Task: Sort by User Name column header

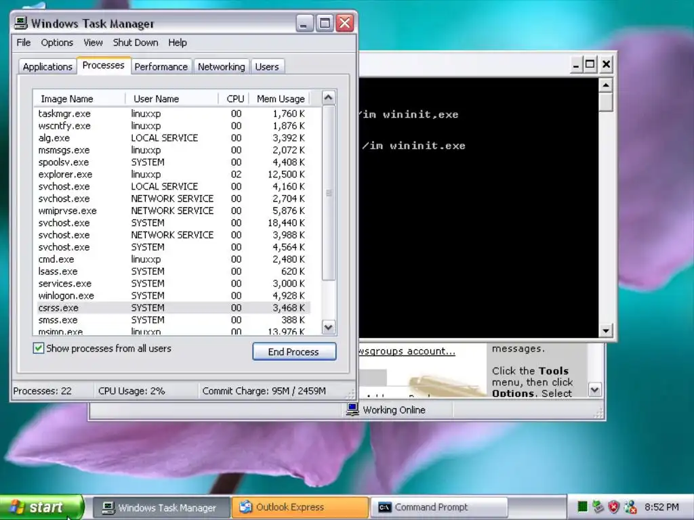Action: (x=171, y=99)
